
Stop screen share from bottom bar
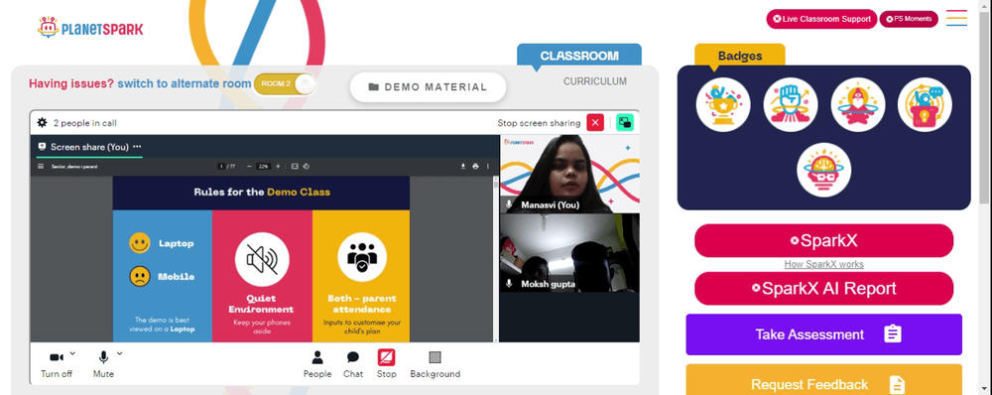(x=387, y=364)
